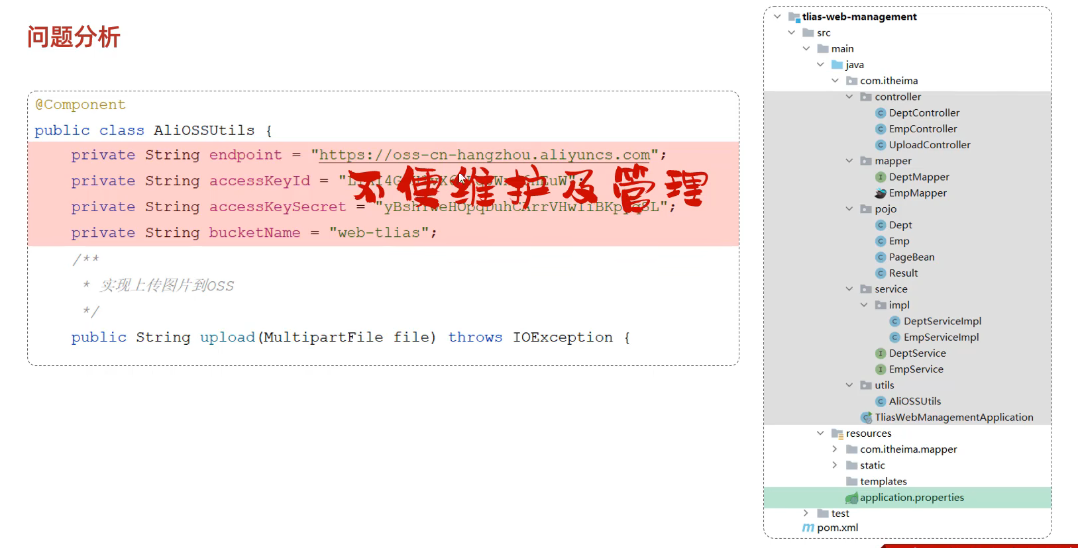Viewport: 1078px width, 548px height.
Task: Select UploadController in the project tree
Action: click(929, 145)
